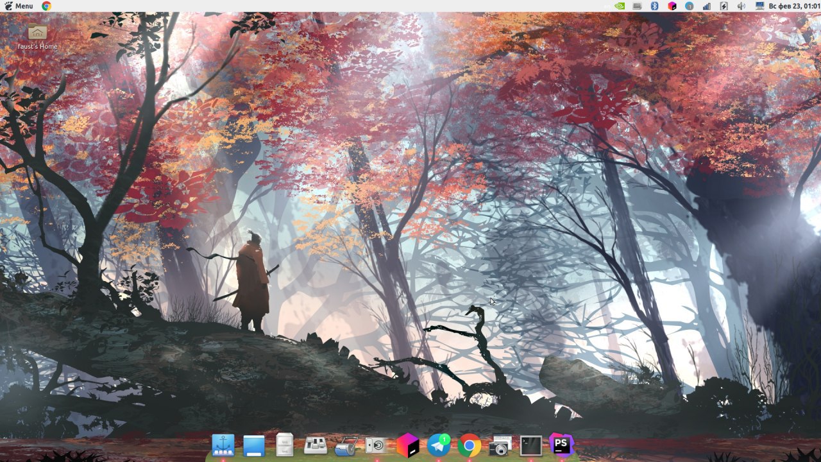The image size is (821, 462).
Task: Open the mixer sliders settings icon in dock
Action: 316,445
